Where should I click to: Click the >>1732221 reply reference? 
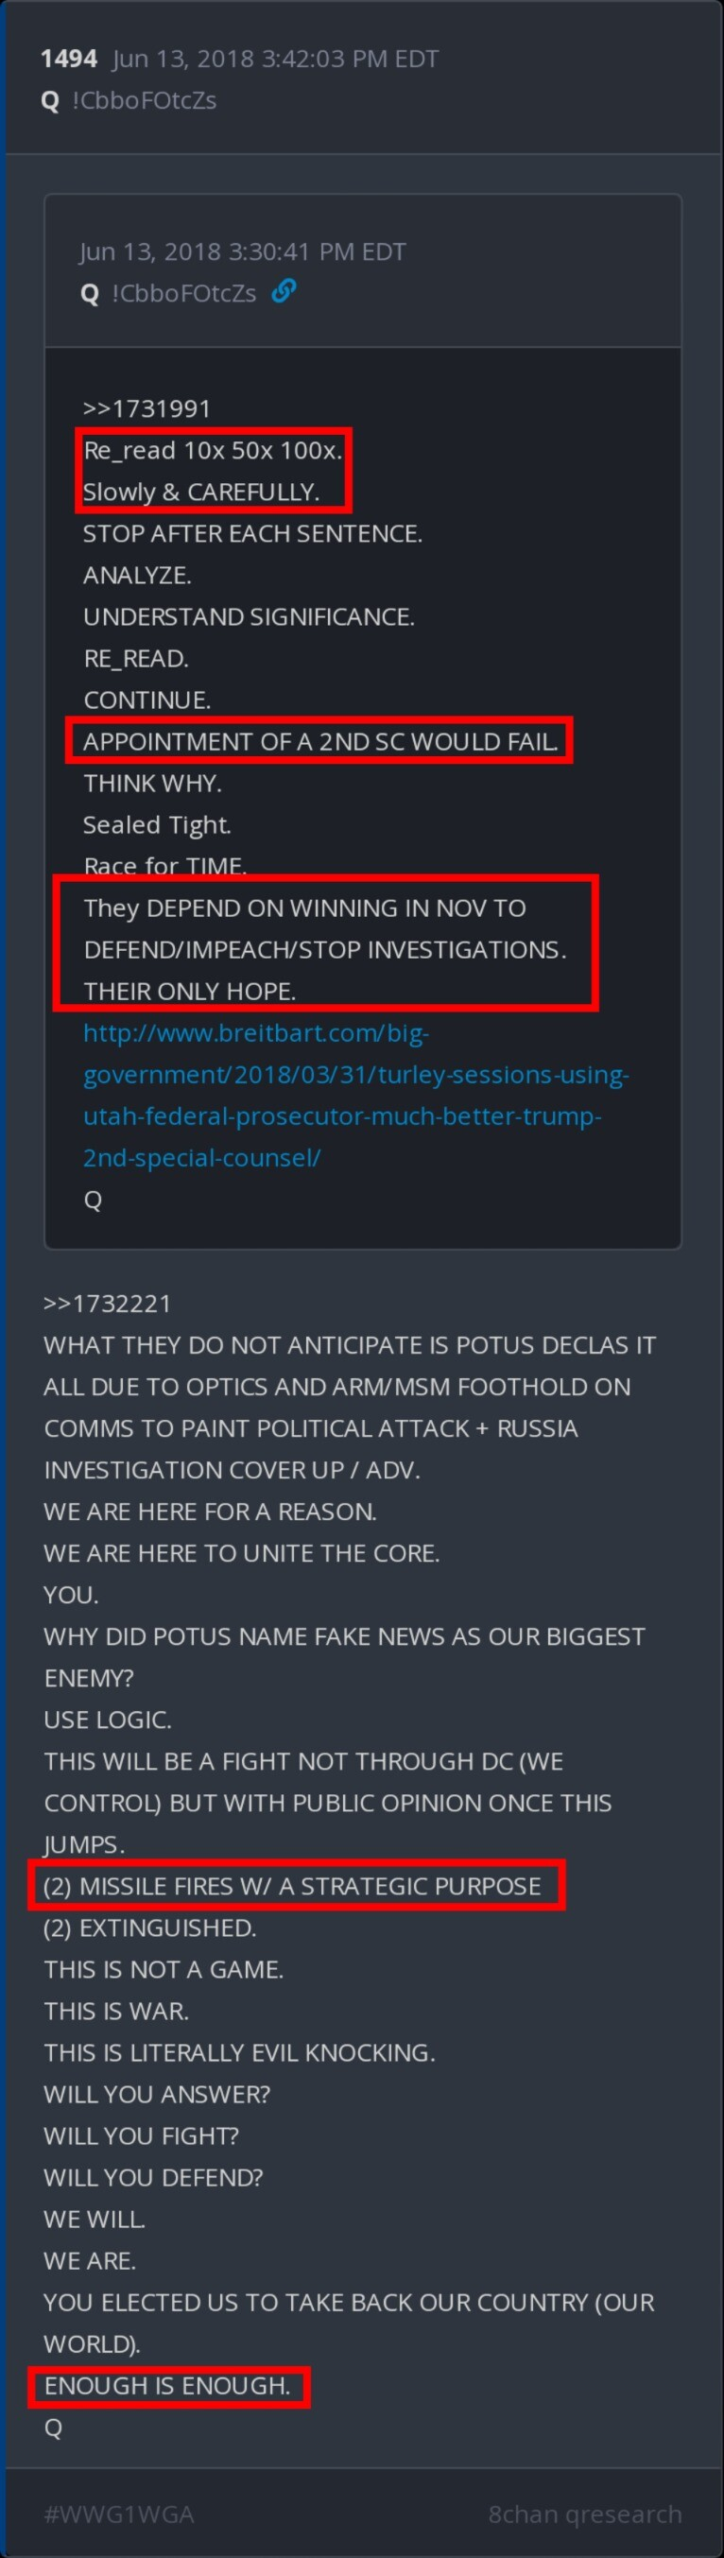[x=107, y=1303]
